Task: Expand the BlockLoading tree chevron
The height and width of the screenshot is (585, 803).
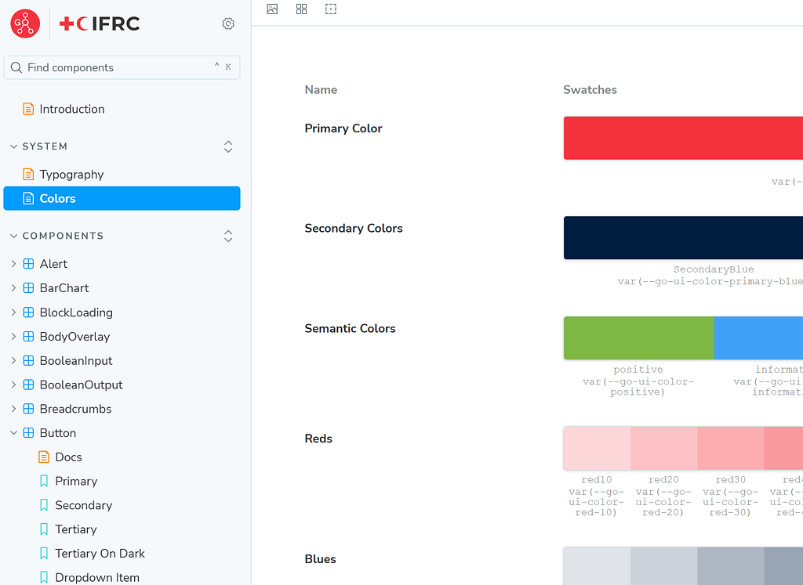Action: [14, 312]
